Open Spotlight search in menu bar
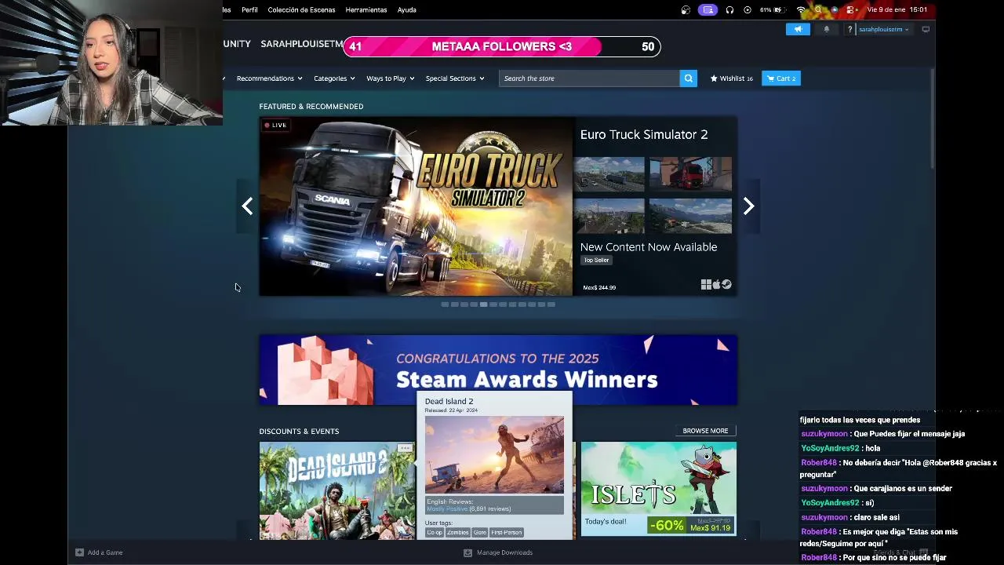This screenshot has width=1004, height=565. tap(818, 10)
